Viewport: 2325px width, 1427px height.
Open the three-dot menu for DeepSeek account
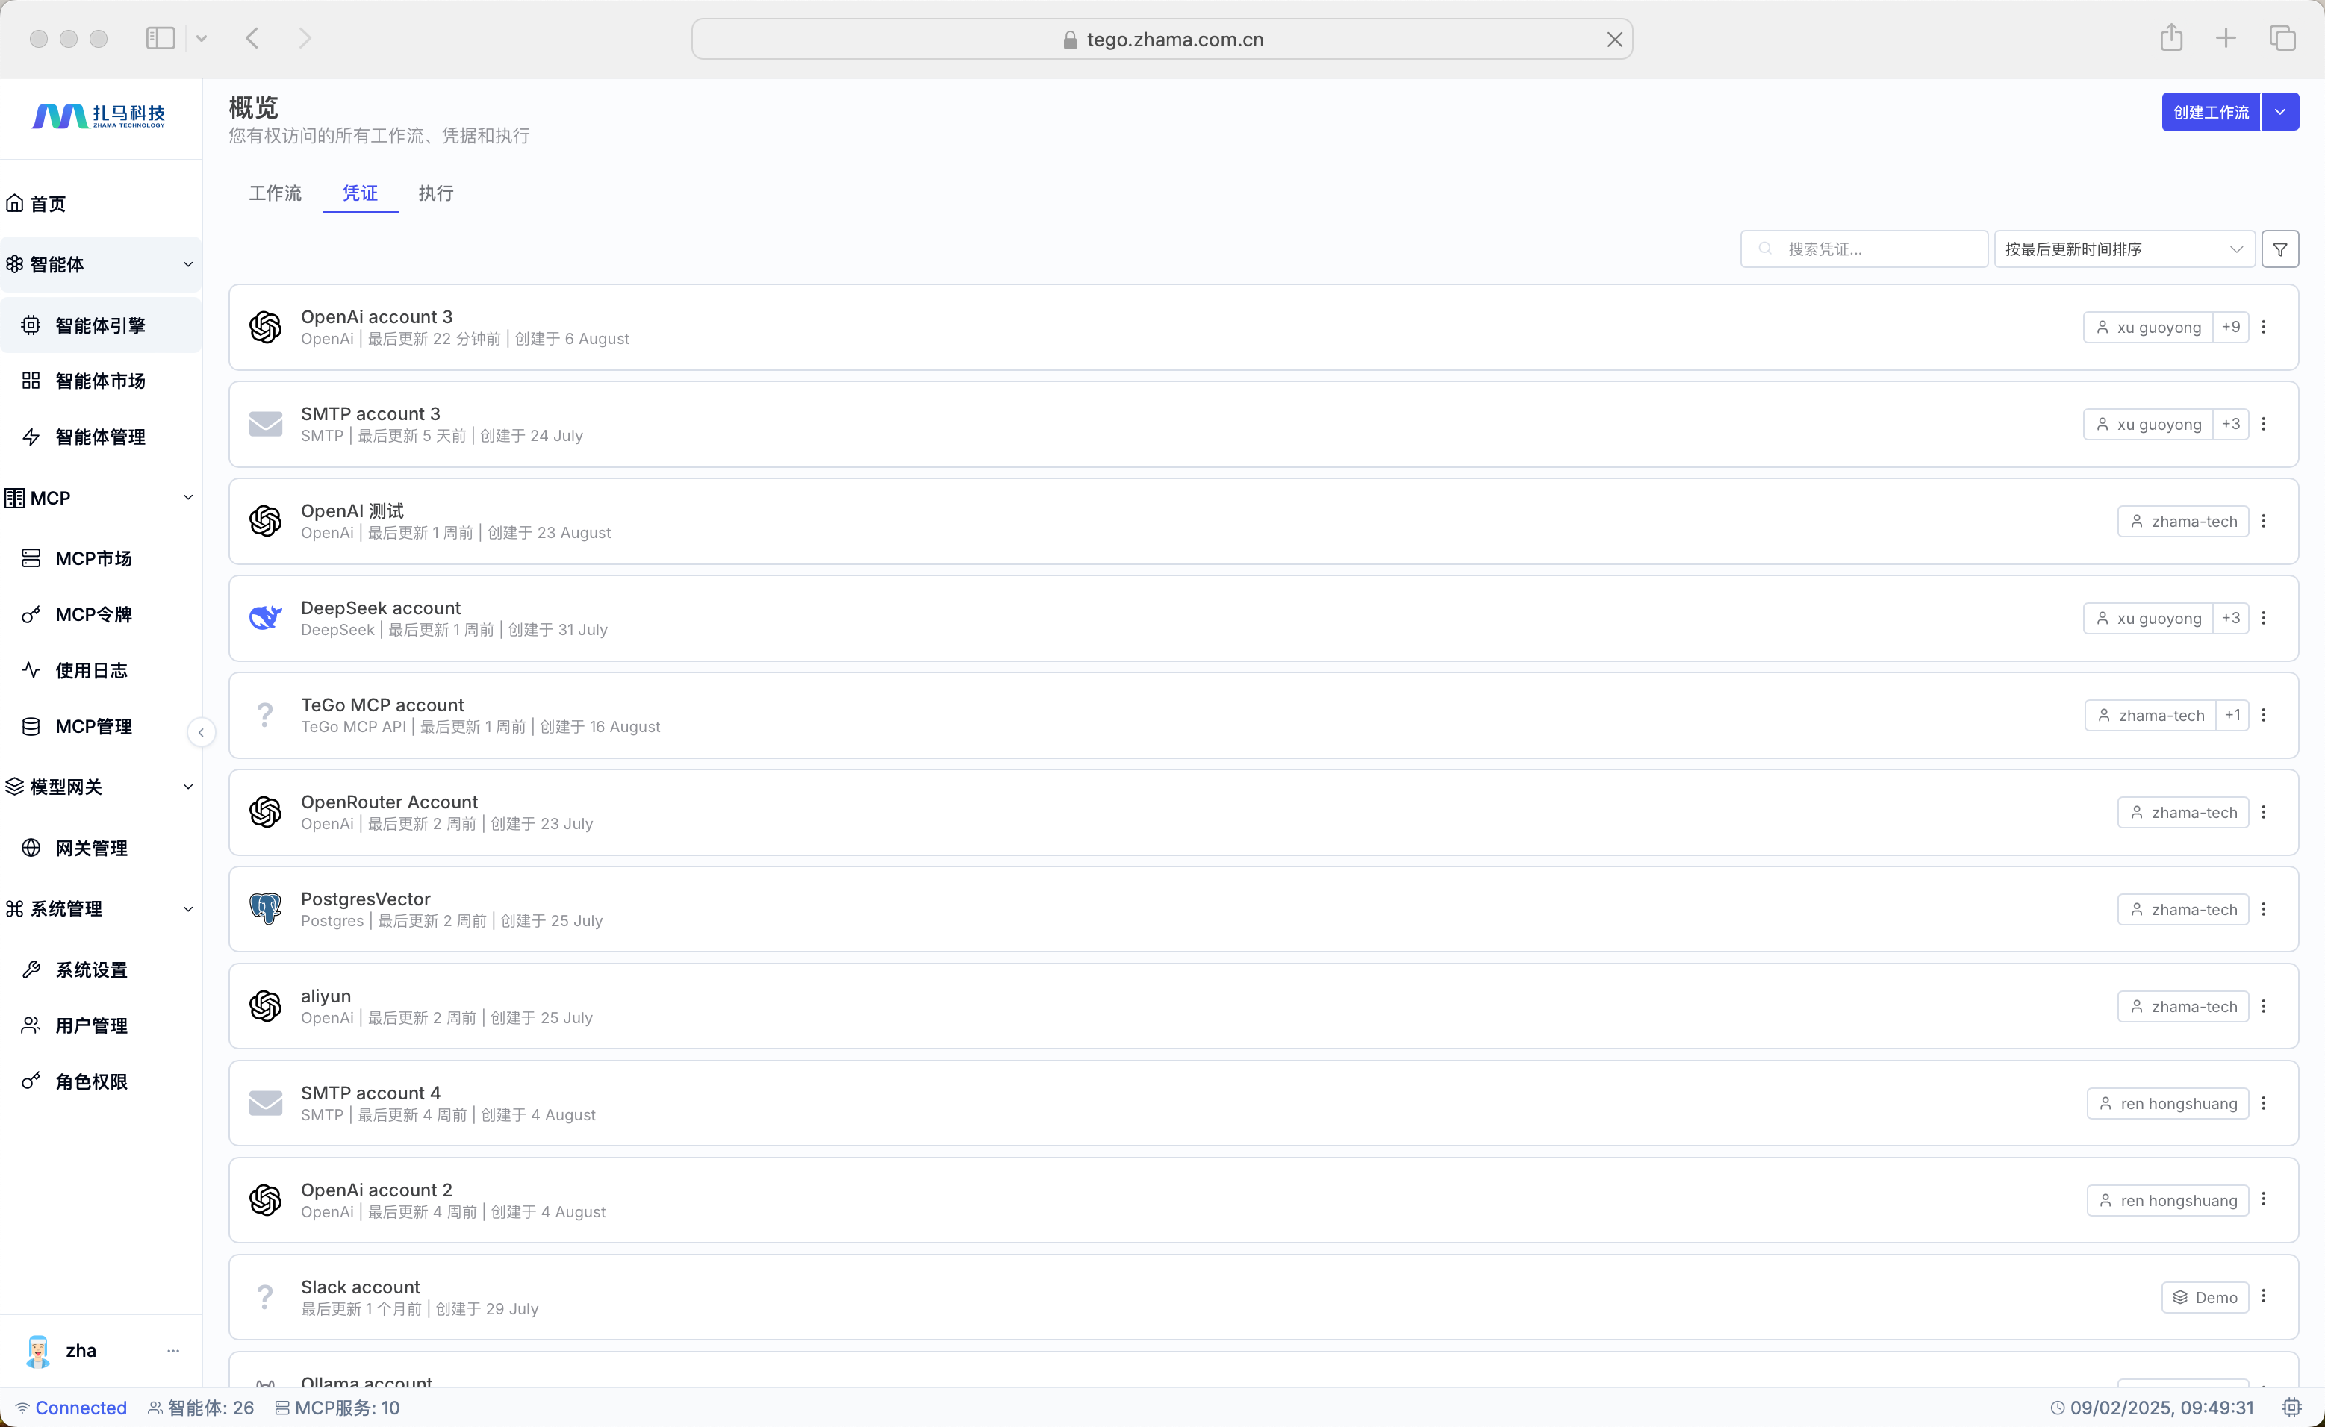2264,618
